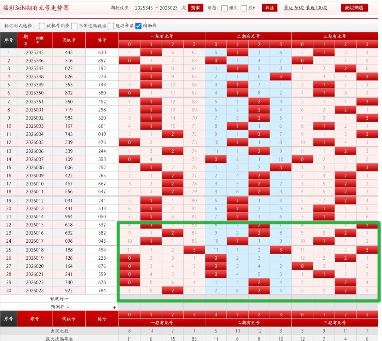Select period cell 2026004

pyautogui.click(x=35, y=134)
